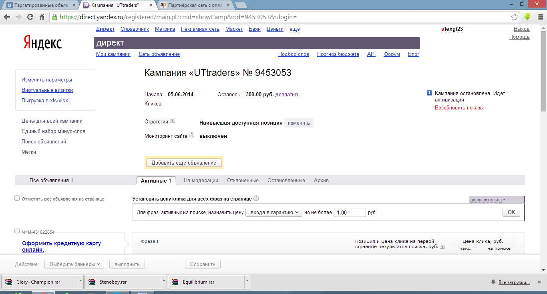The height and width of the screenshot is (294, 547).
Task: Open help icon beside Установить цену клика
Action: 256,198
